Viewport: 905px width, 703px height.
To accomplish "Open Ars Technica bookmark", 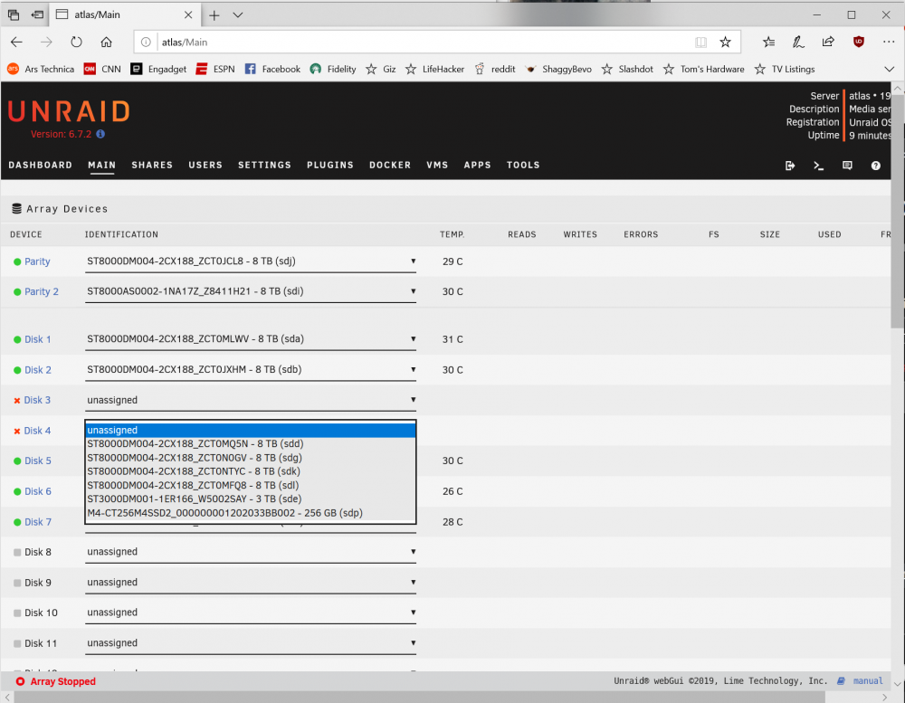I will point(41,70).
